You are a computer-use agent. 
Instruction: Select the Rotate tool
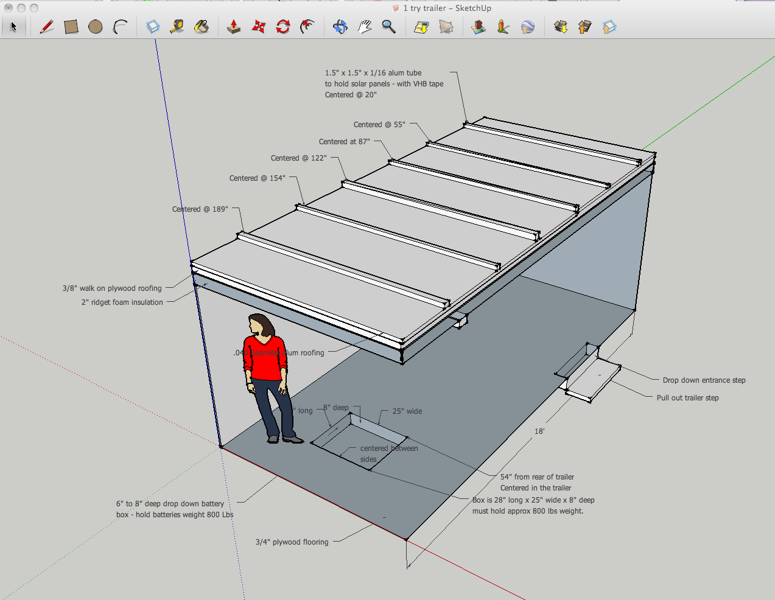283,27
